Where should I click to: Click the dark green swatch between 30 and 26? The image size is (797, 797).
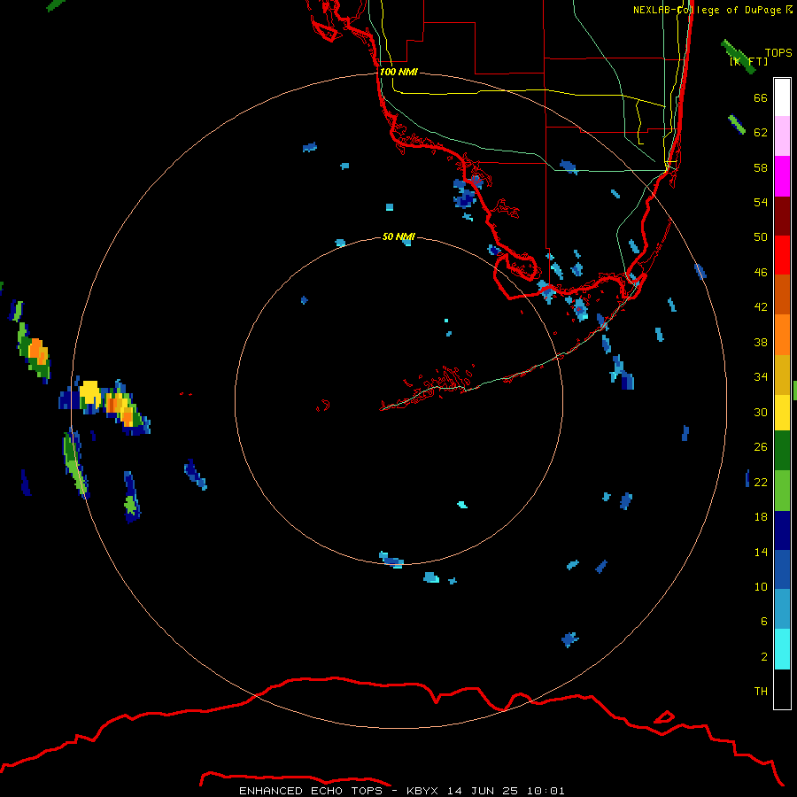point(782,451)
